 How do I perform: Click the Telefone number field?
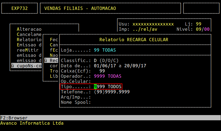112,92
